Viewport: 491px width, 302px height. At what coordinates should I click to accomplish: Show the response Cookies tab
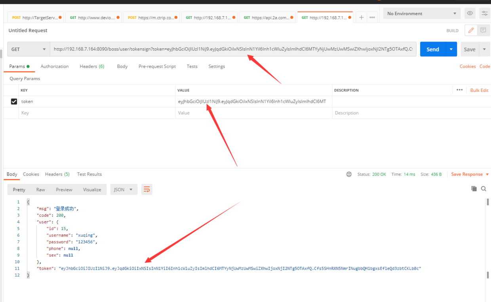point(31,174)
